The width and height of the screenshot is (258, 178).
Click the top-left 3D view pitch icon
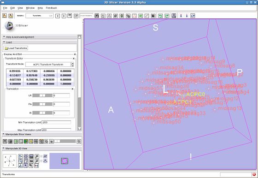point(20,156)
